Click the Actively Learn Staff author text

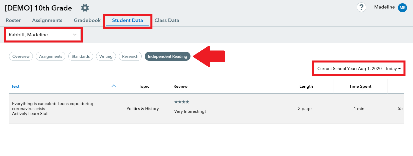point(30,113)
